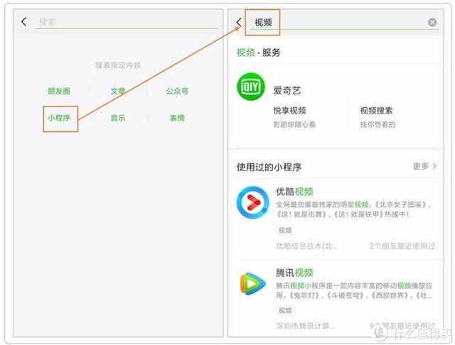Screen dimensions: 455x345
Task: Tap the back arrow beside 视频 search box
Action: (239, 22)
